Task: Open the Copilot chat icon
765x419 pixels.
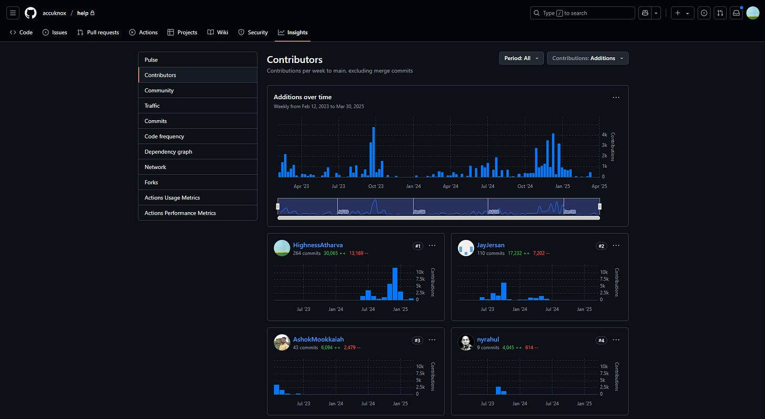Action: point(645,13)
